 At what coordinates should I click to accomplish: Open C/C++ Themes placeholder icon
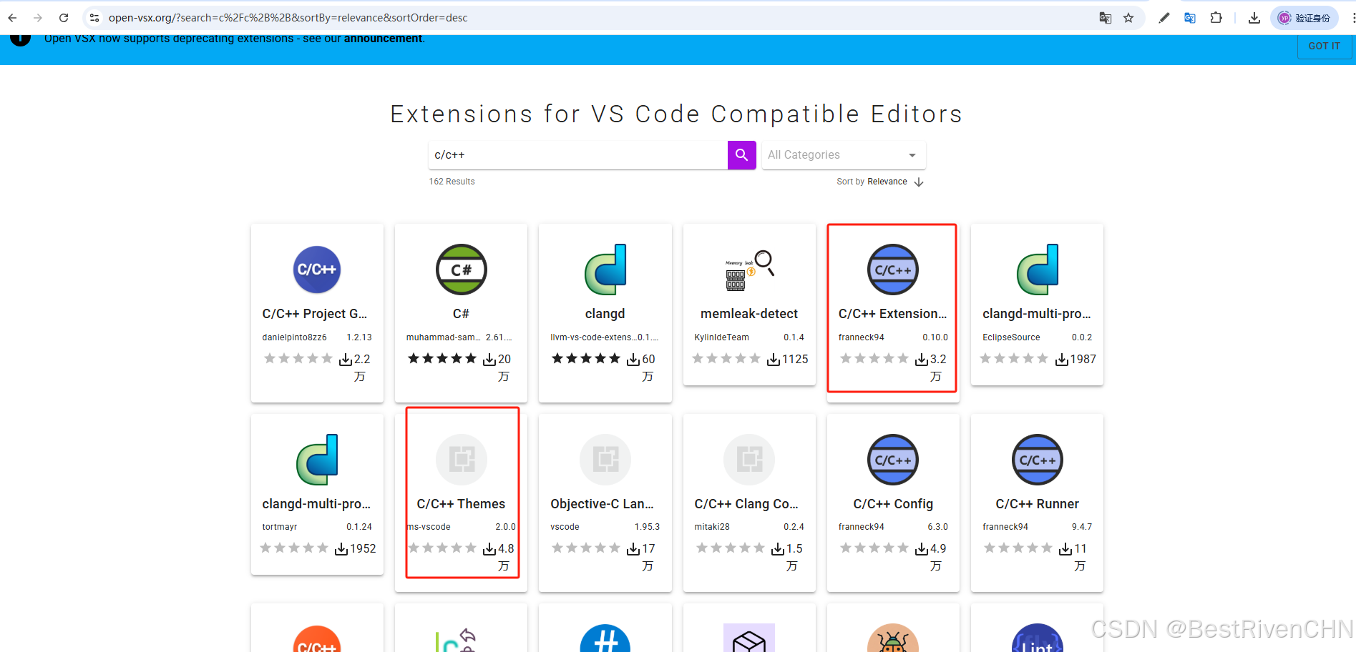pos(462,460)
